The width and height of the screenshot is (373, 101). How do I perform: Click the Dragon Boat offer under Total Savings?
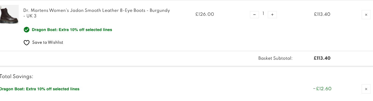click(x=39, y=89)
